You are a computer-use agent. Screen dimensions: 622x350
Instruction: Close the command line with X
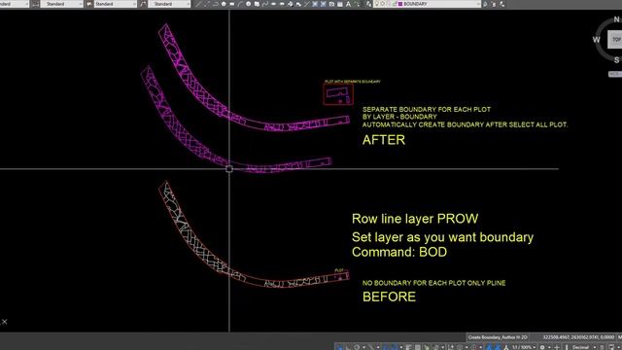click(4, 322)
